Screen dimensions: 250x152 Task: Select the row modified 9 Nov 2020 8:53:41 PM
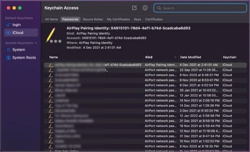coord(145,80)
